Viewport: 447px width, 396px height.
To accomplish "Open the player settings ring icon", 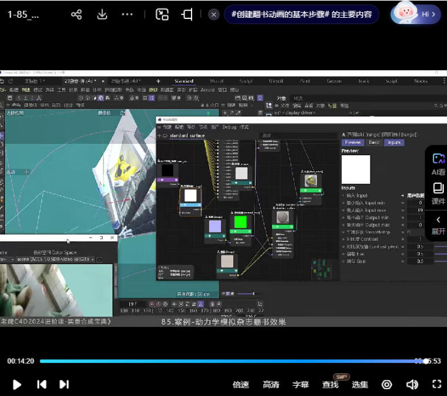I will (387, 384).
